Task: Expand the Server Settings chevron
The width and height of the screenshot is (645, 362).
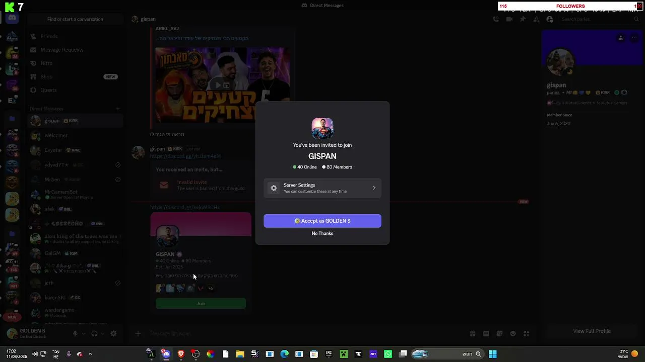Action: point(374,188)
